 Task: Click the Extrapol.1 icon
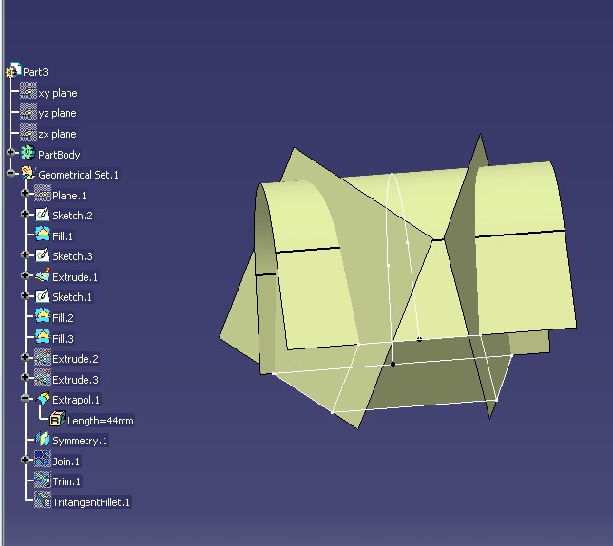pos(43,399)
